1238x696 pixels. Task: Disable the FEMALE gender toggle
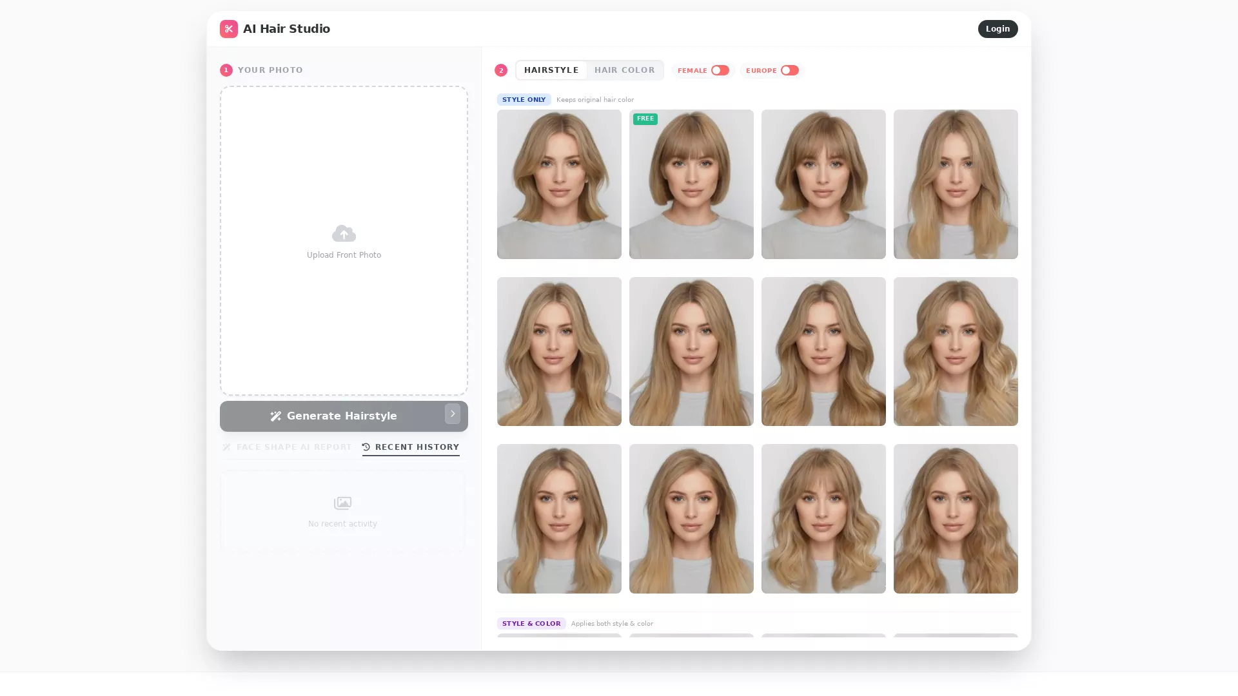(721, 70)
